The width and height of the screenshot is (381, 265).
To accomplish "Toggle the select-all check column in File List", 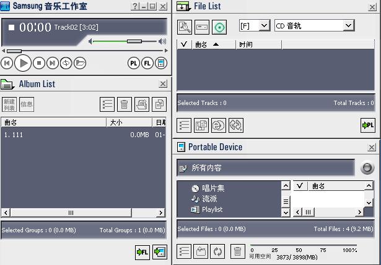I will (184, 44).
